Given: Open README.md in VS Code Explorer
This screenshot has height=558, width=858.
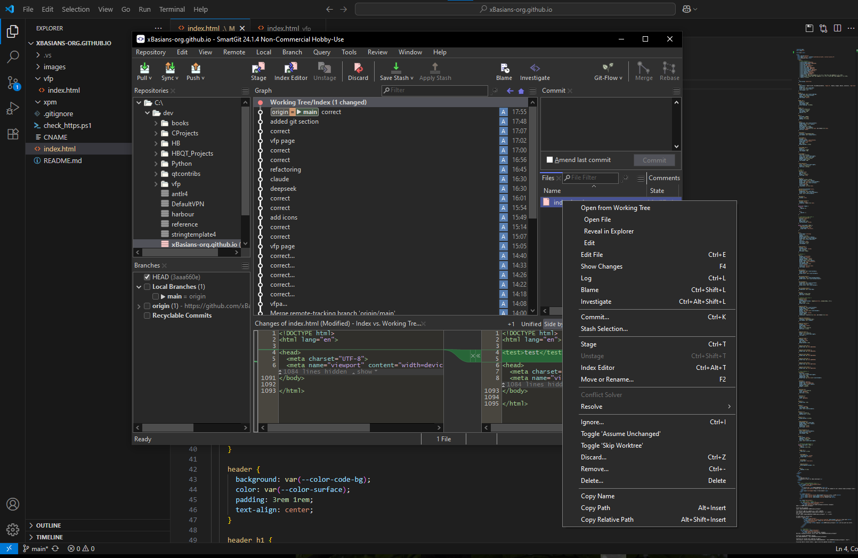Looking at the screenshot, I should [62, 160].
